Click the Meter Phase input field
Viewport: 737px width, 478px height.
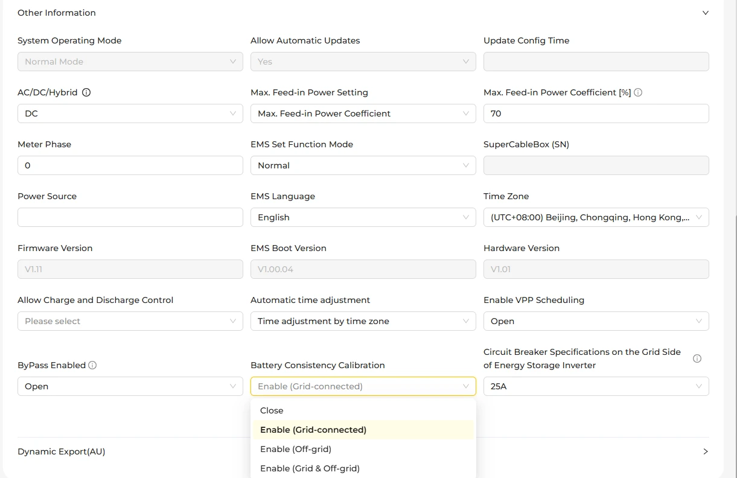[x=130, y=165]
